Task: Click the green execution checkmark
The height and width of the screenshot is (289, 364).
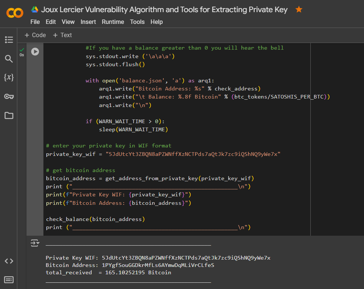Action: point(22,50)
